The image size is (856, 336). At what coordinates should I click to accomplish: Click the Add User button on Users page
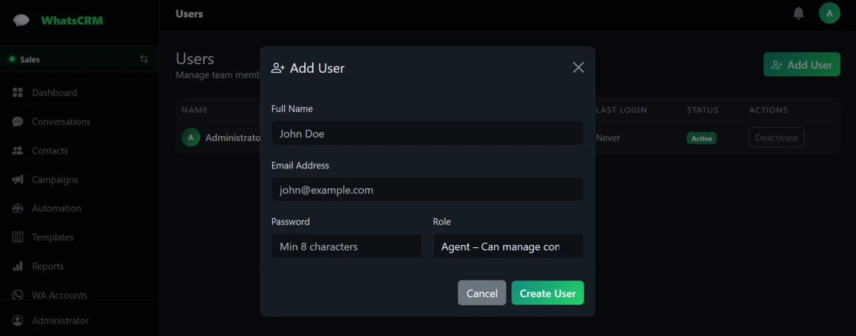pos(802,65)
